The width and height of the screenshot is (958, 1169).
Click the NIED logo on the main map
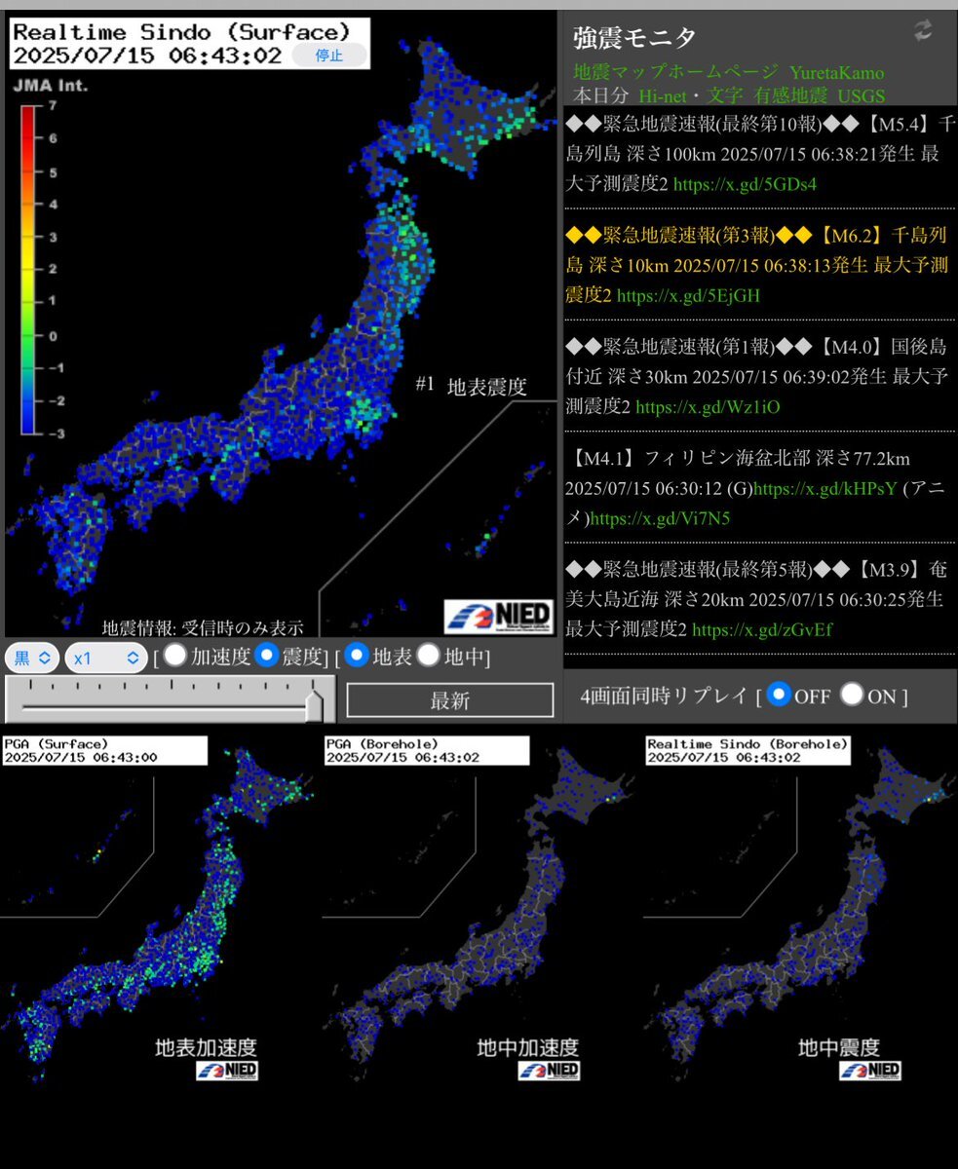point(499,617)
